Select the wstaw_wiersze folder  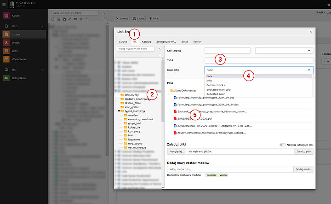[137, 147]
